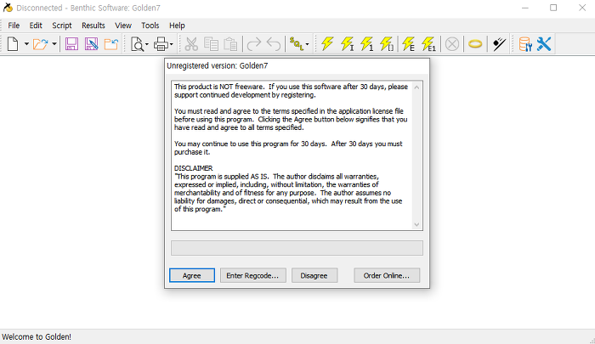This screenshot has height=344, width=595.
Task: Open the File menu
Action: pyautogui.click(x=14, y=25)
